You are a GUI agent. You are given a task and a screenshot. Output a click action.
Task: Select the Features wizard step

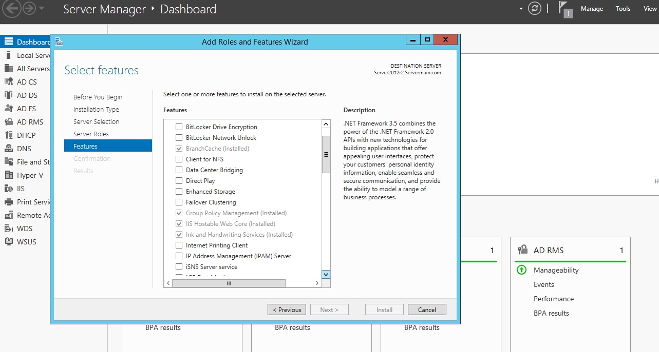pos(108,146)
